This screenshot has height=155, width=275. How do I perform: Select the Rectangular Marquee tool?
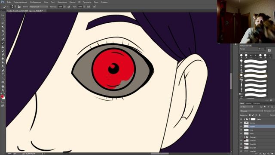3,19
